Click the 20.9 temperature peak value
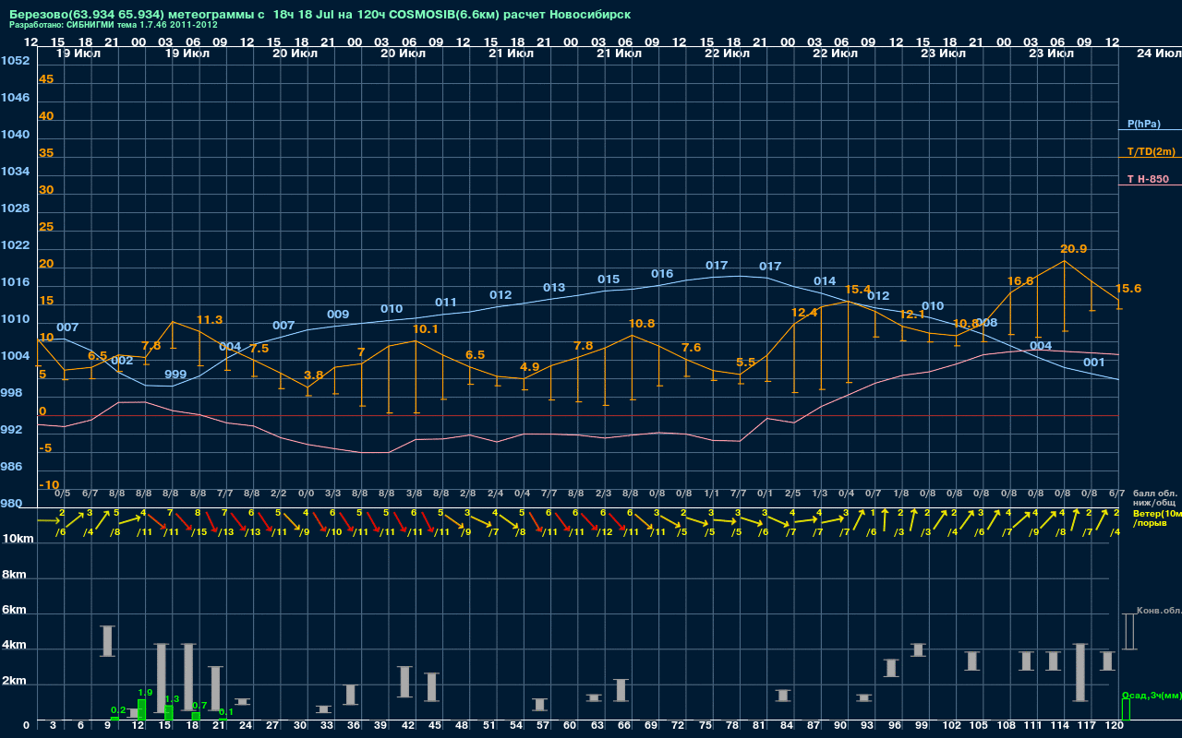The height and width of the screenshot is (738, 1182). click(1073, 249)
